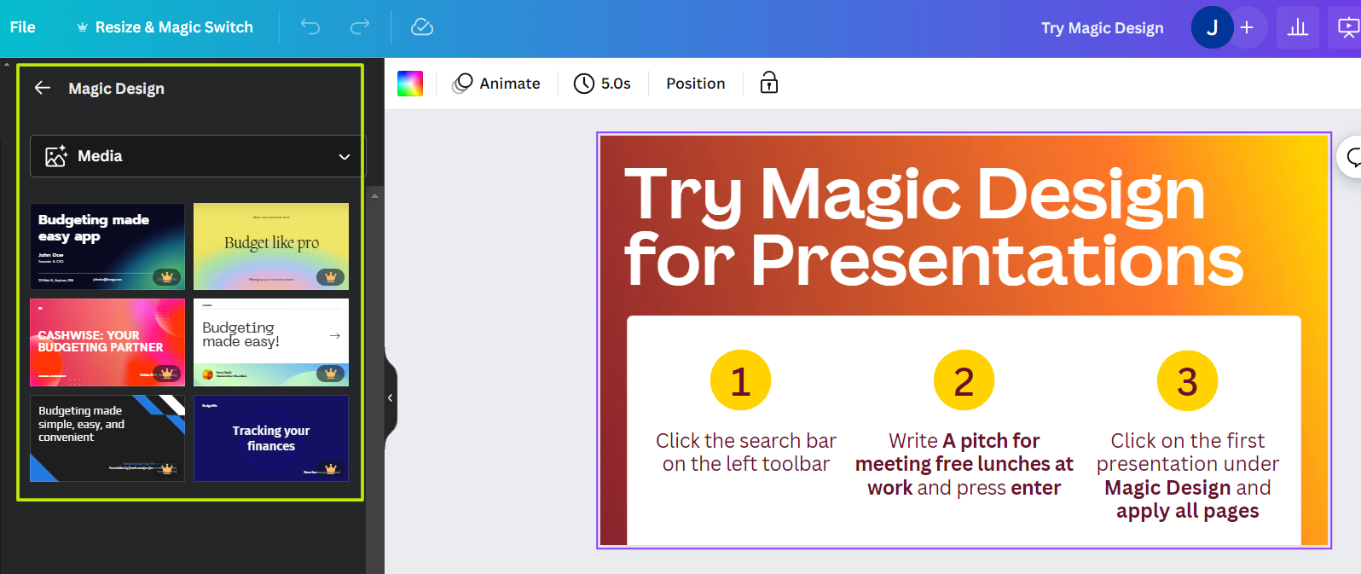Click the present slideshow icon

pyautogui.click(x=1347, y=27)
